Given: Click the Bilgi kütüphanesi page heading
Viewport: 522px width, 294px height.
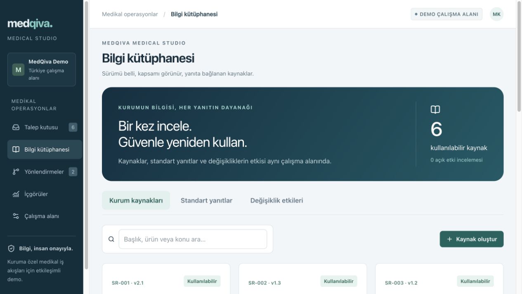Looking at the screenshot, I should (x=148, y=58).
